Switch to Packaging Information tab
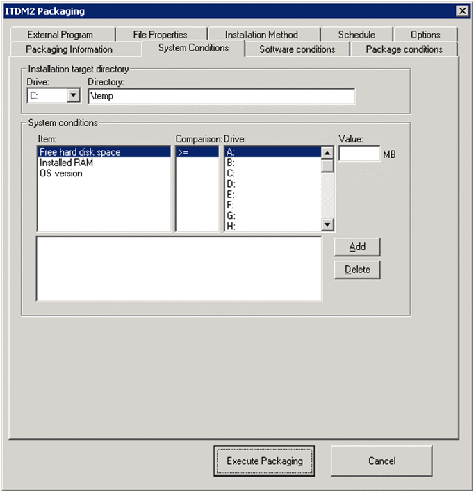The image size is (476, 494). [76, 49]
